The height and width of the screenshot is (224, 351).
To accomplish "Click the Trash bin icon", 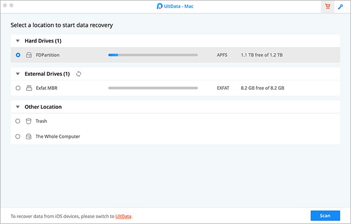I will coord(29,121).
